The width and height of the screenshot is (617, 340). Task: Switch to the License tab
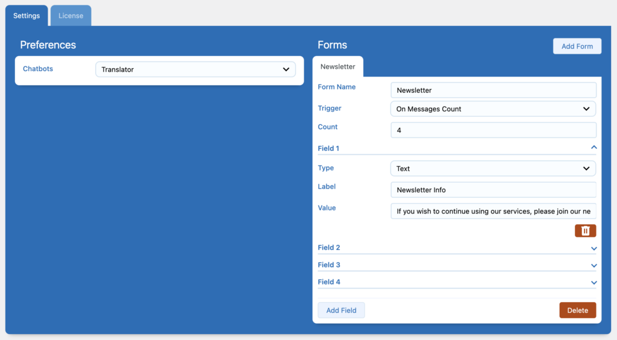coord(70,16)
